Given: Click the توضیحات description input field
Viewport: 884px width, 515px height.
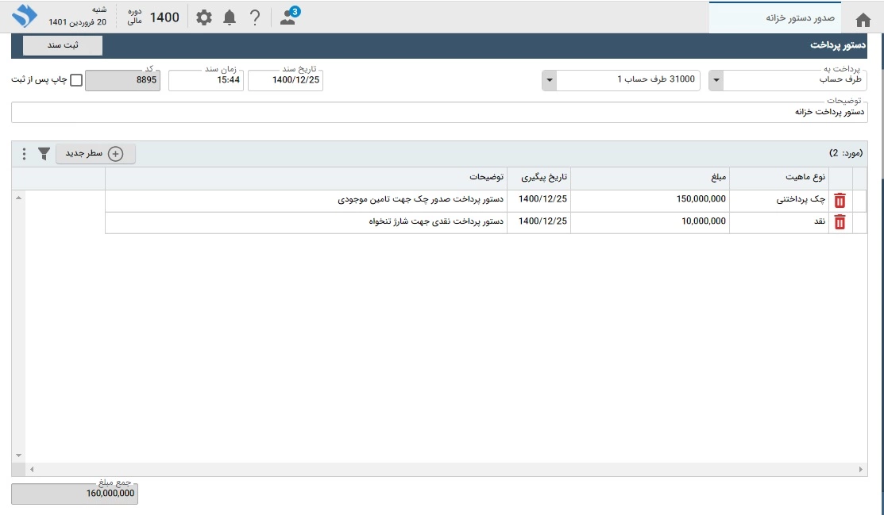Looking at the screenshot, I should coord(439,113).
